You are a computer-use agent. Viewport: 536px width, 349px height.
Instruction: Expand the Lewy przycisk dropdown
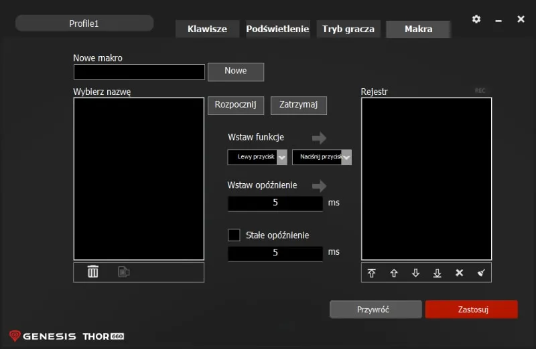282,157
